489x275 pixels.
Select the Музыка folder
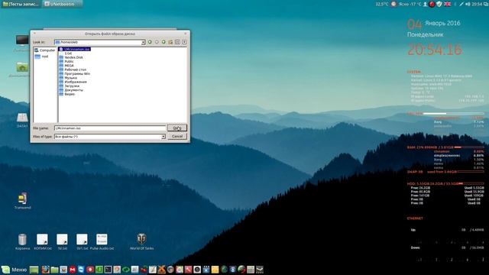coord(68,78)
